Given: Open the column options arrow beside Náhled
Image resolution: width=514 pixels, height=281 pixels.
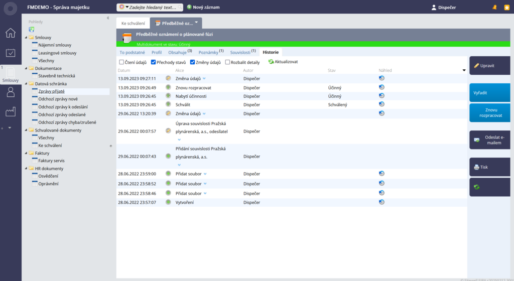Looking at the screenshot, I should (x=464, y=70).
